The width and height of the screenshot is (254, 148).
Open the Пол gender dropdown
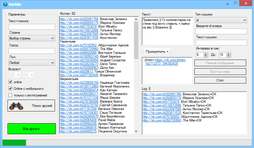click(32, 63)
